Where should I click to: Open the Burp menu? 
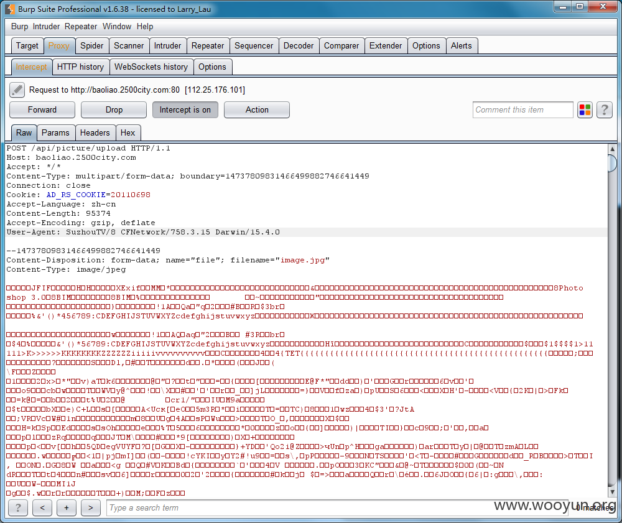tap(19, 27)
